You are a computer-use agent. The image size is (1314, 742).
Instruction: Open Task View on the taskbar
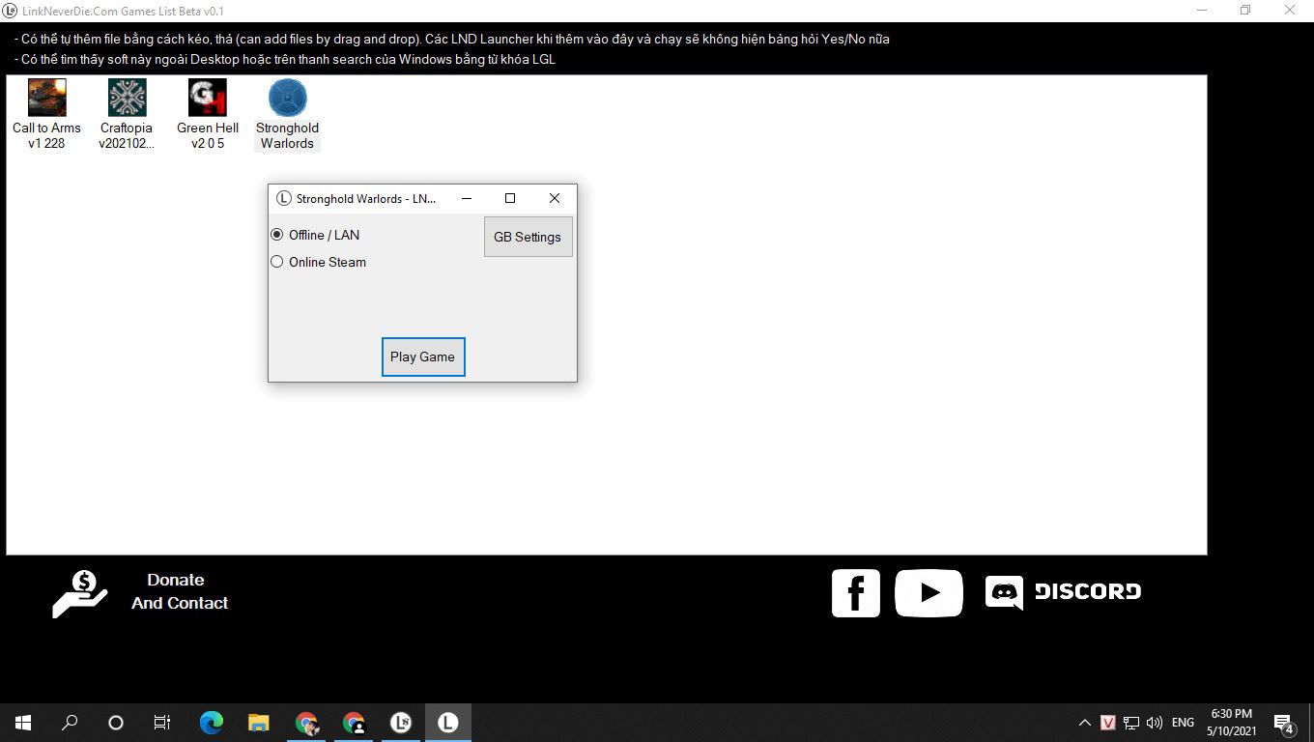click(x=162, y=723)
